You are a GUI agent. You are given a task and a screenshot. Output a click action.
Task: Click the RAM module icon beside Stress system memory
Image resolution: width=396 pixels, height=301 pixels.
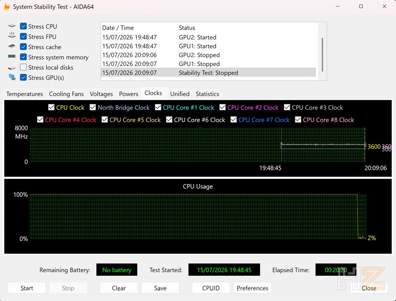tap(11, 56)
